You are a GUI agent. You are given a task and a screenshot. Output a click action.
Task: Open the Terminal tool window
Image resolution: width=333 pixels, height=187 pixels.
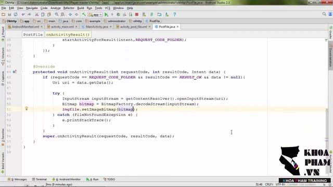(x=40, y=179)
